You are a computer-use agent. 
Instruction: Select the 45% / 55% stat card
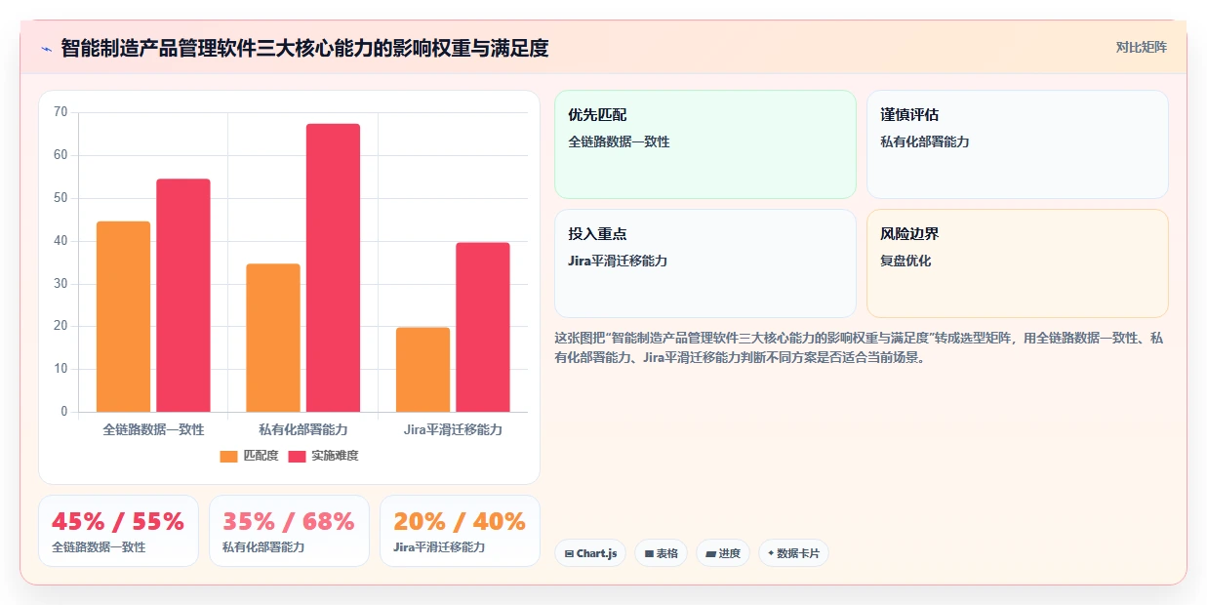pos(118,531)
